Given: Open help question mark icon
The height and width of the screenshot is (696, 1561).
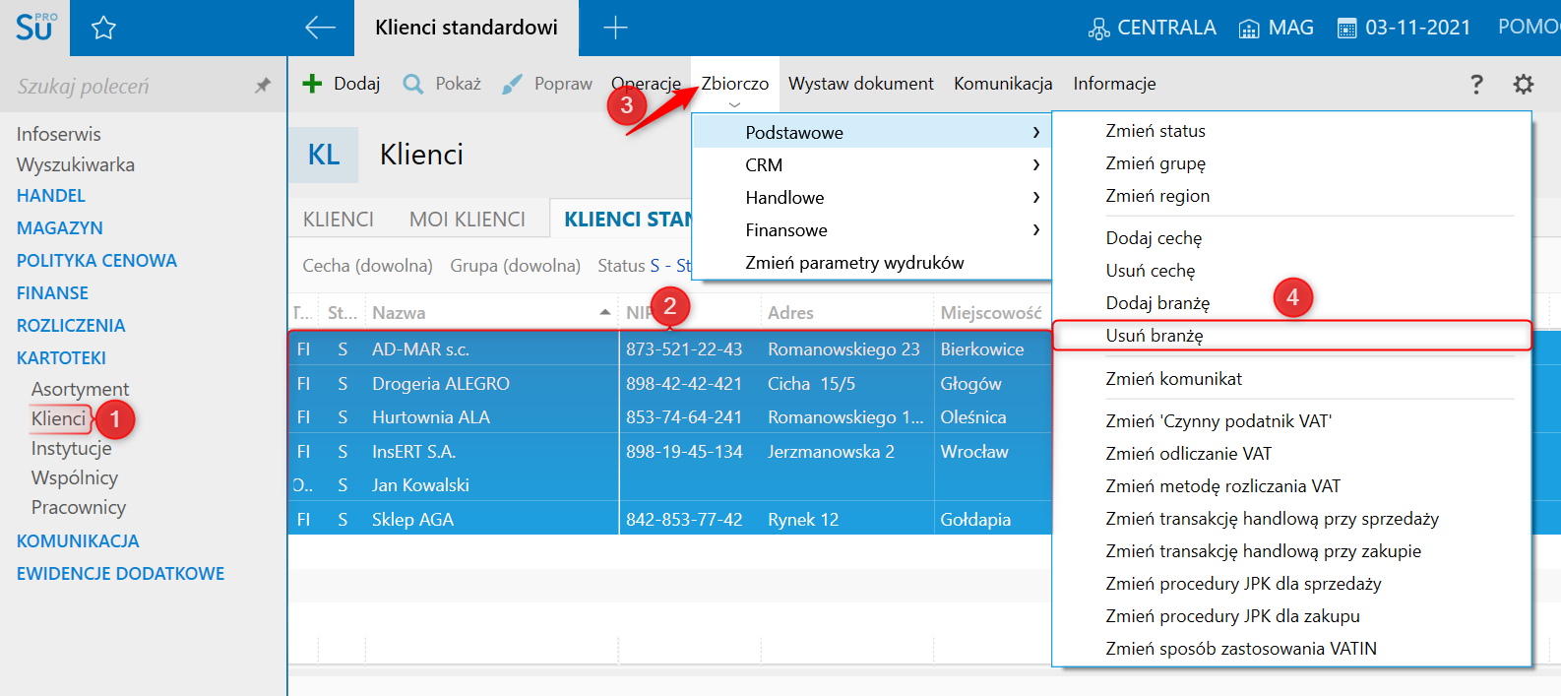Looking at the screenshot, I should 1476,84.
